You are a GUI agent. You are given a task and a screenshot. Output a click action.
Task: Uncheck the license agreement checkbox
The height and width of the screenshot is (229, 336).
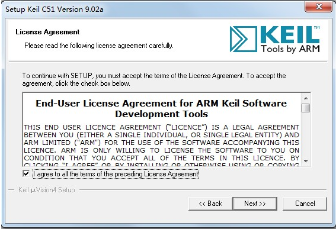coord(26,173)
